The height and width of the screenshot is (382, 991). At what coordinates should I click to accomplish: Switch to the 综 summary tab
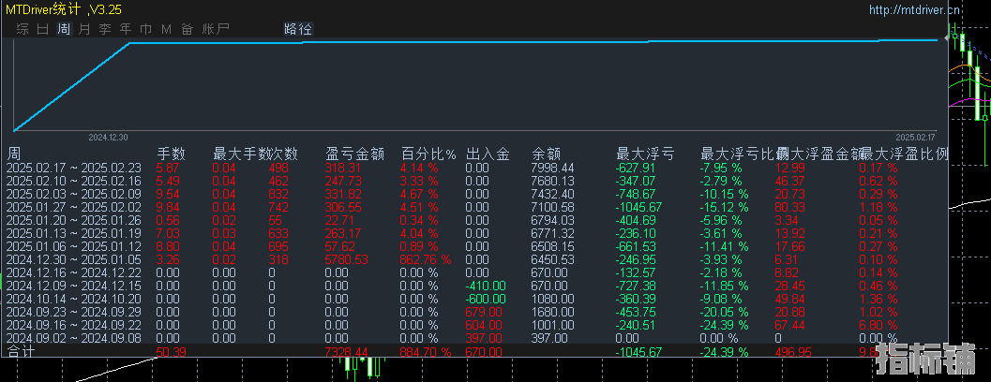pos(23,29)
